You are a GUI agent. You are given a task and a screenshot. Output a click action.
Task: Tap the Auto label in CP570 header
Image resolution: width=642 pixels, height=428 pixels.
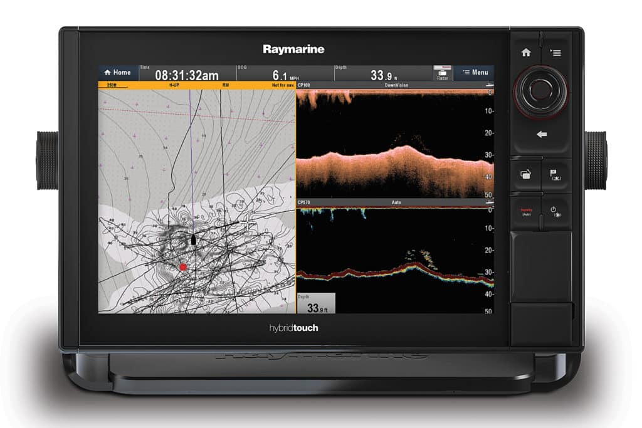coord(396,202)
